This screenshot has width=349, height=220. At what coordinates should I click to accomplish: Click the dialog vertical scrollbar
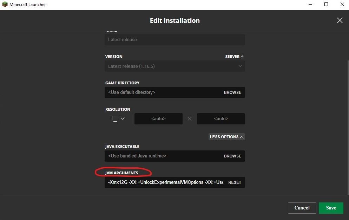click(348, 127)
